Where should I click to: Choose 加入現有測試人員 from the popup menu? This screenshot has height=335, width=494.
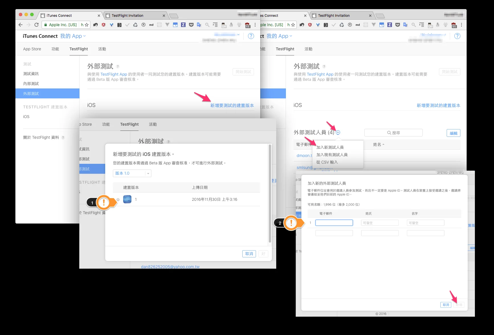point(332,155)
